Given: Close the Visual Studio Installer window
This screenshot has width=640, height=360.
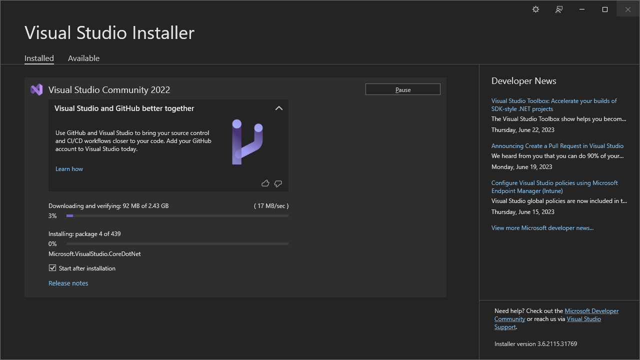Looking at the screenshot, I should pos(628,9).
